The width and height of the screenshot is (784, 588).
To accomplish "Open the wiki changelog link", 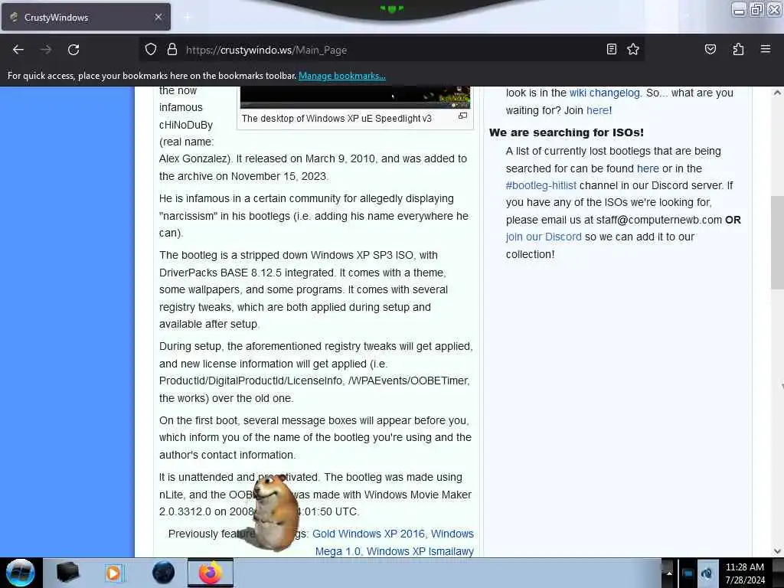I will 605,93.
